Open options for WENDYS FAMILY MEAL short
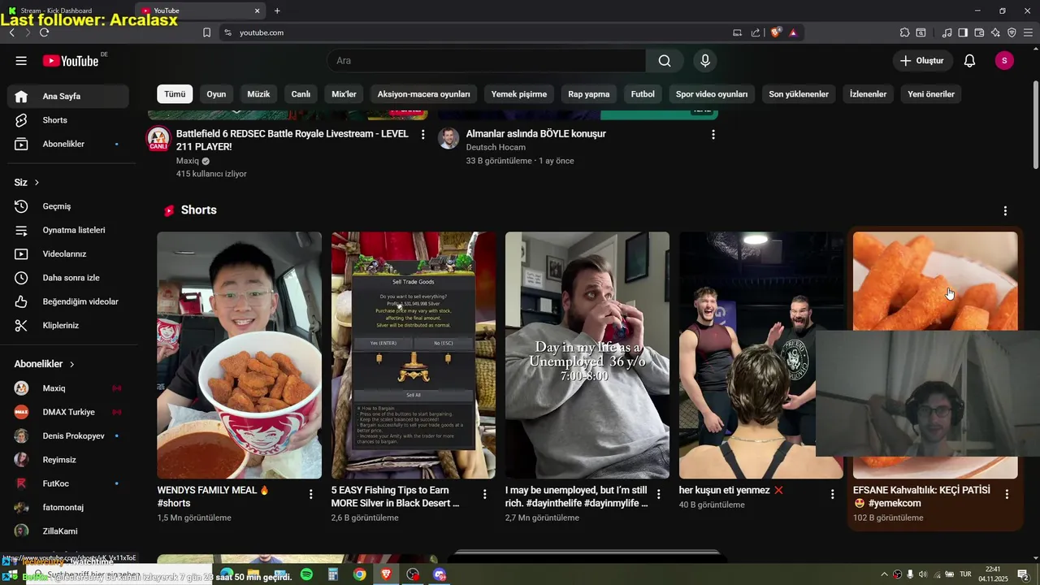Viewport: 1040px width, 585px height. click(x=311, y=494)
